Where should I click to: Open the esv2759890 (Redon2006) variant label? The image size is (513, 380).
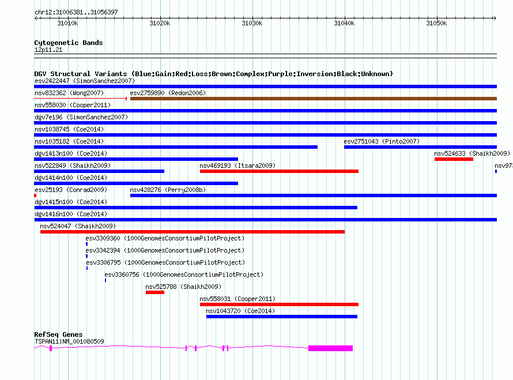(x=168, y=93)
